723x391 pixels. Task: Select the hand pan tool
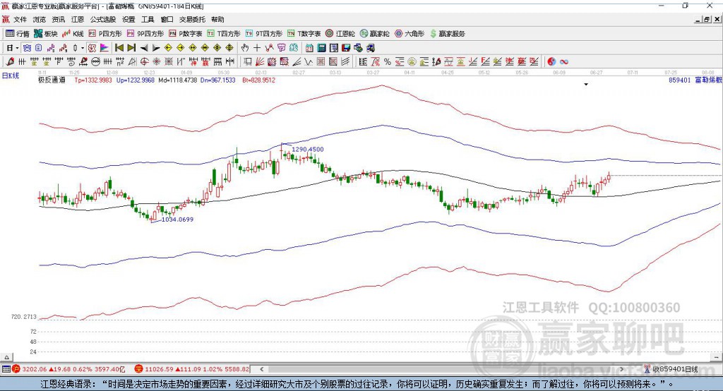click(245, 48)
